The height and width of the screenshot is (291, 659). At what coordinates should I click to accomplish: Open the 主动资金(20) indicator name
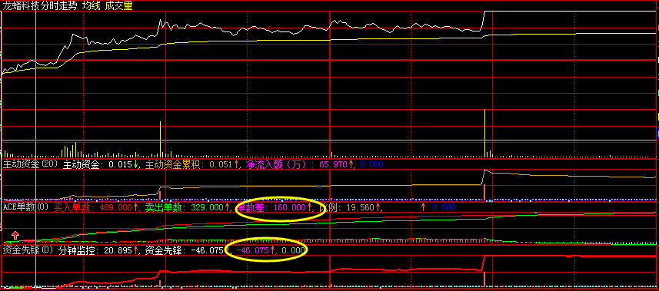tap(30, 164)
